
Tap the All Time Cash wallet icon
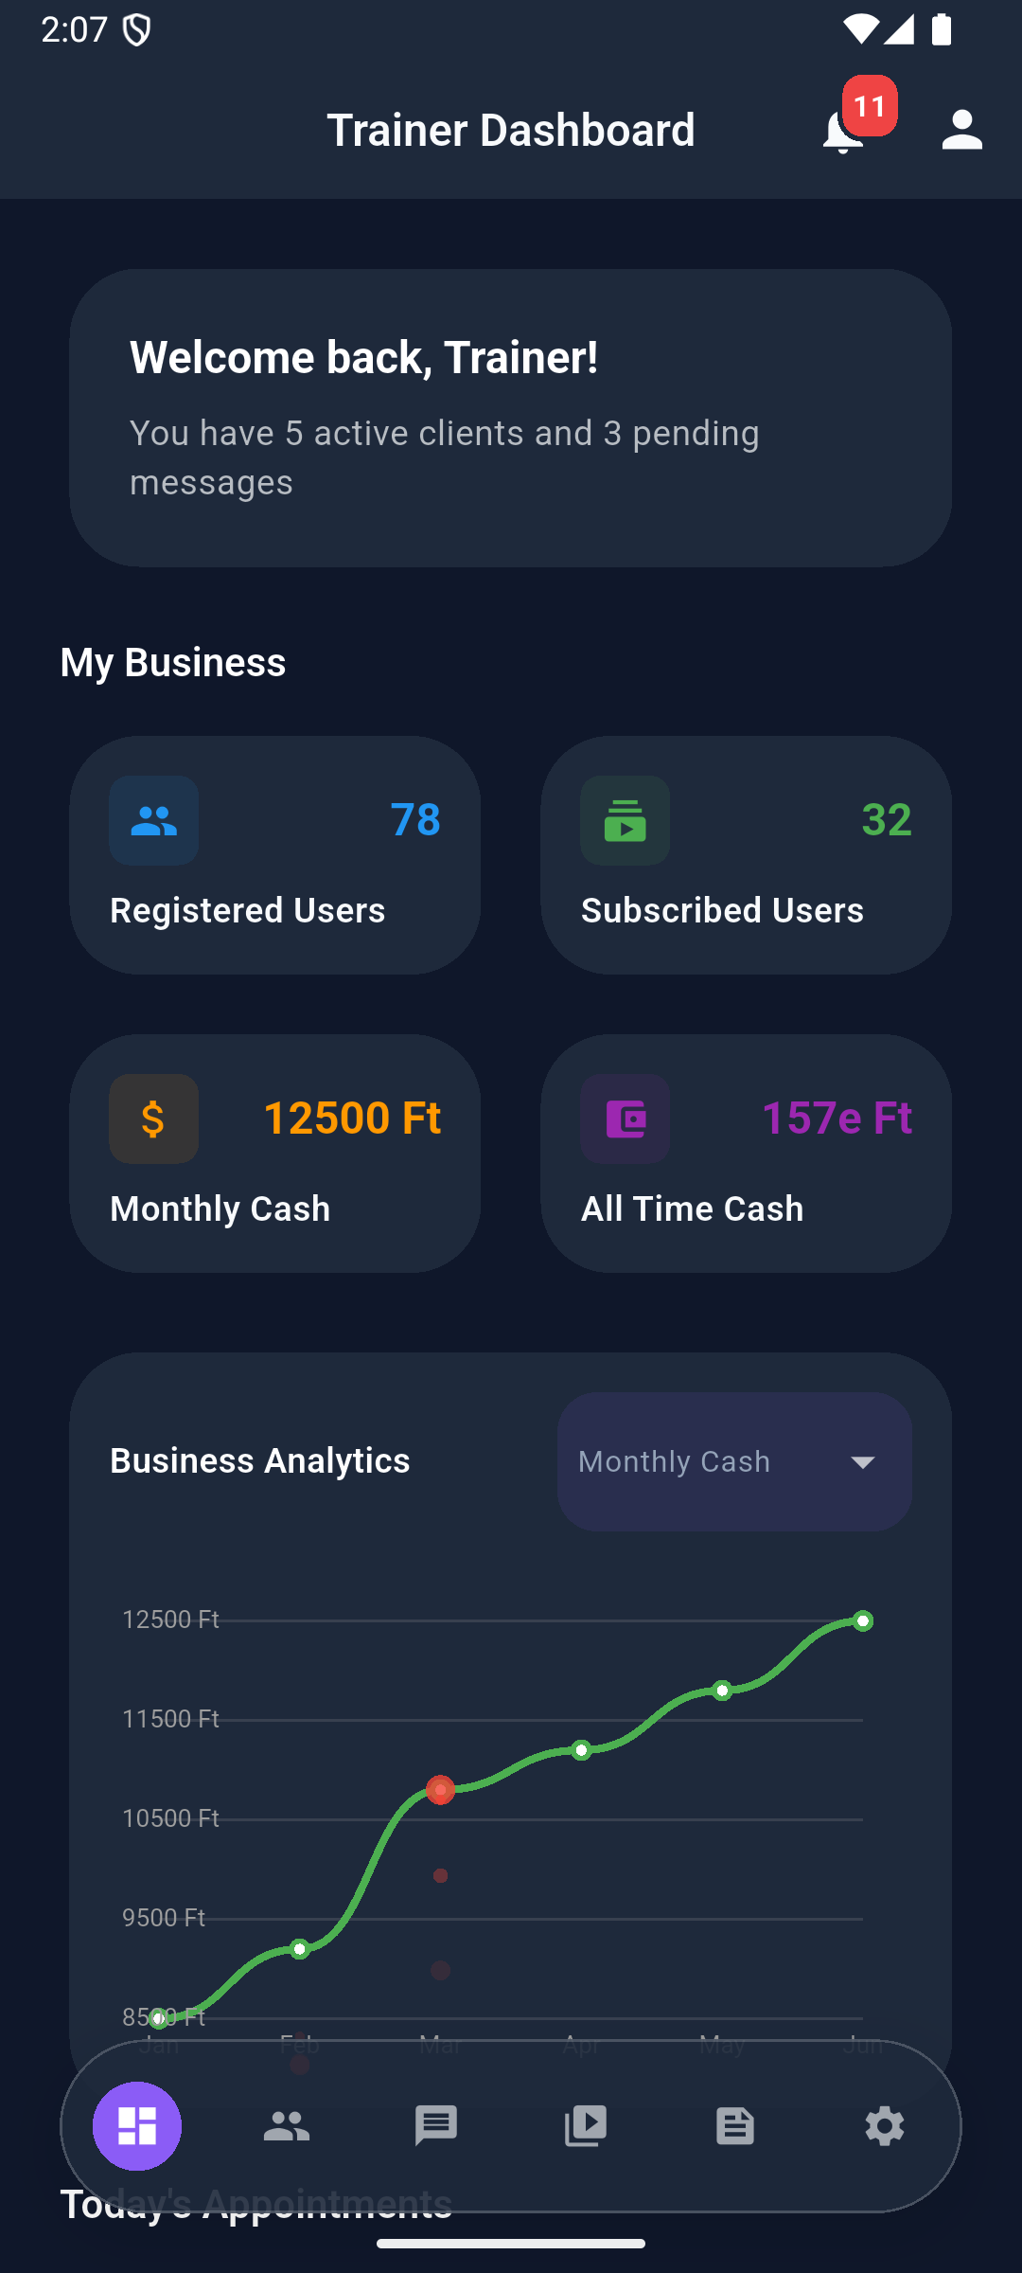[625, 1119]
